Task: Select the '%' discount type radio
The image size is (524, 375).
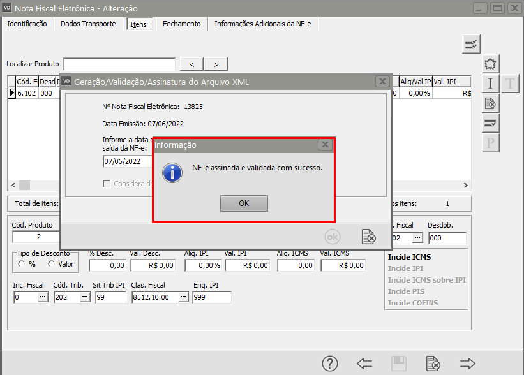Action: pyautogui.click(x=22, y=264)
